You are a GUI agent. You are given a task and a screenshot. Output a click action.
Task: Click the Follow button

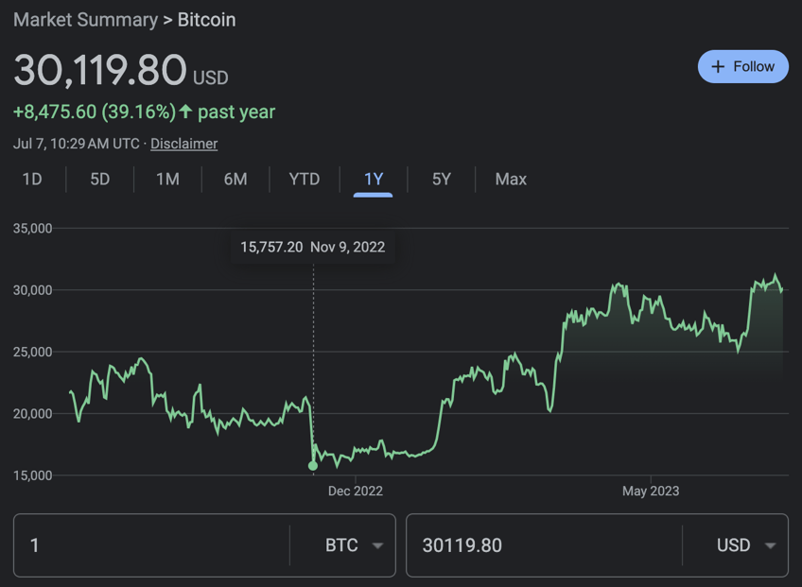coord(742,66)
